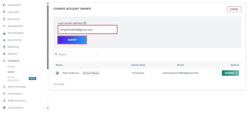Click the Documents folder icon

(4, 40)
